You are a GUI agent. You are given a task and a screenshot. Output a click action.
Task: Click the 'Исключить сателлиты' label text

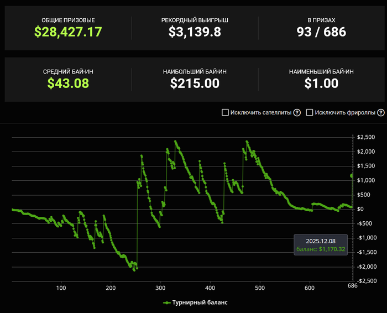tap(261, 113)
